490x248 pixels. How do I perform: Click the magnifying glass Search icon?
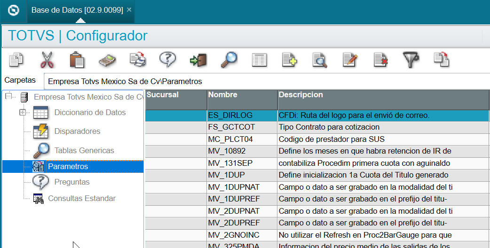[x=229, y=60]
